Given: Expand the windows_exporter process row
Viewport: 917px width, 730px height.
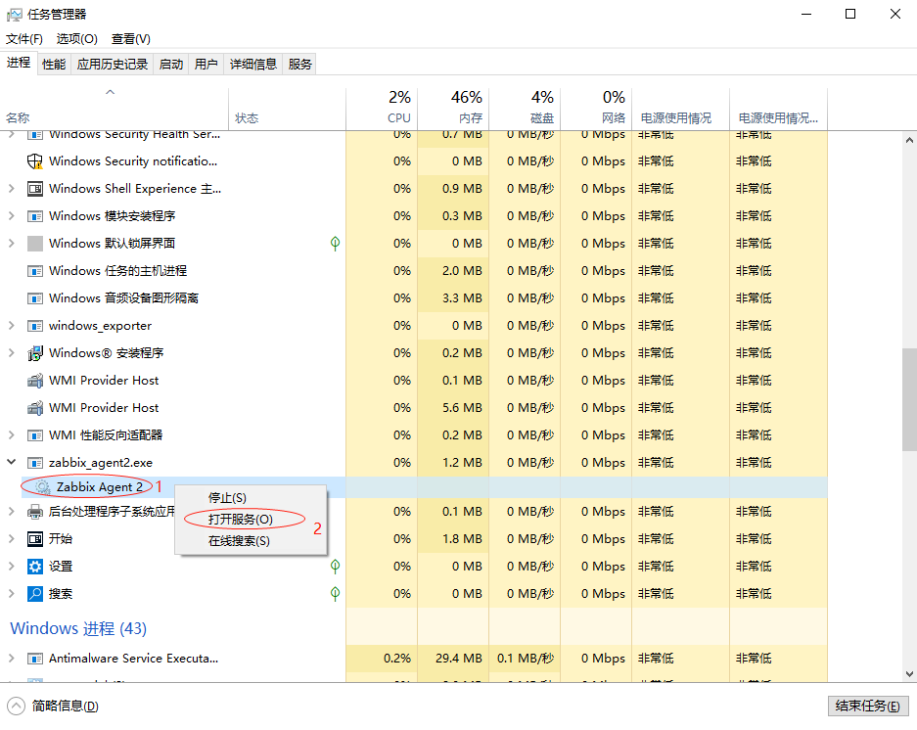Looking at the screenshot, I should 12,326.
